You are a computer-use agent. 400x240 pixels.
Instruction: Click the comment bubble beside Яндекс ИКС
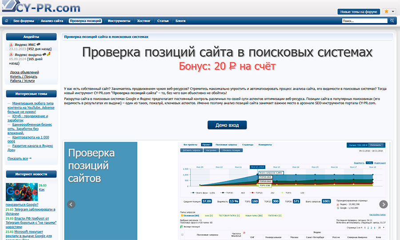(39, 44)
